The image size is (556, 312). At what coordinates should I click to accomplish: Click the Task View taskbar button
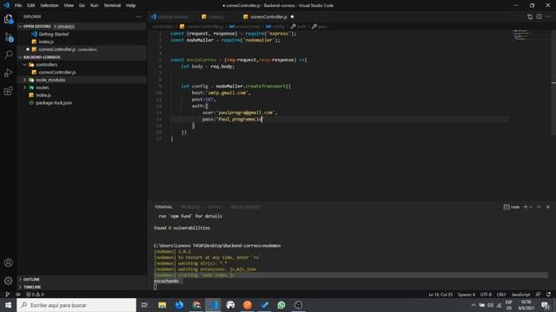click(x=144, y=305)
